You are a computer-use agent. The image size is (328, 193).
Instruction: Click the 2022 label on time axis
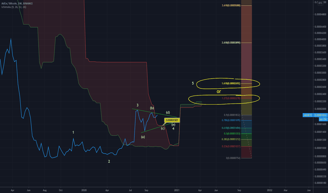pos(270,190)
